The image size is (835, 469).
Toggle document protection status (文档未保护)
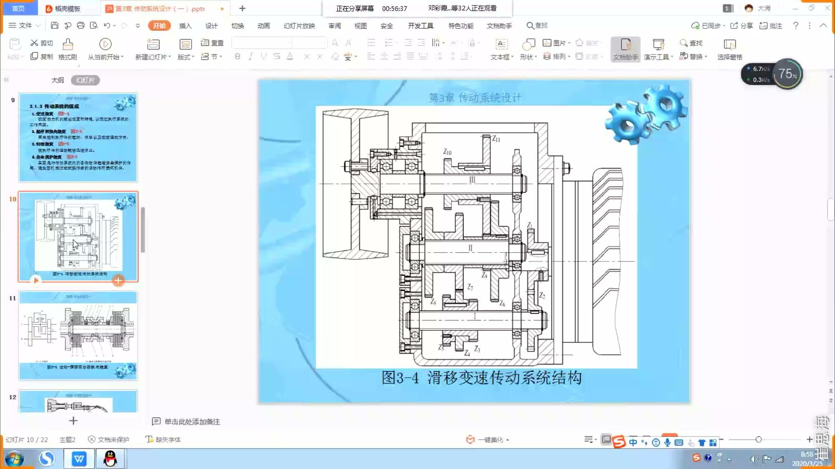click(x=108, y=439)
